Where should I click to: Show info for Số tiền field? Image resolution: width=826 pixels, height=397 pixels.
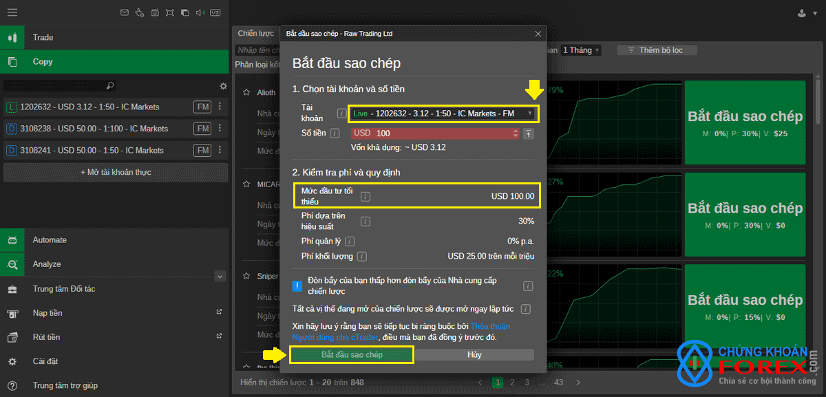[335, 133]
